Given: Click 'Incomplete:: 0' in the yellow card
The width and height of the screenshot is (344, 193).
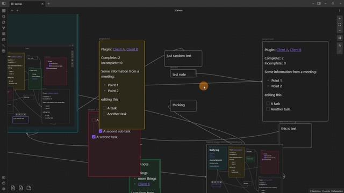Looking at the screenshot, I should click(112, 63).
